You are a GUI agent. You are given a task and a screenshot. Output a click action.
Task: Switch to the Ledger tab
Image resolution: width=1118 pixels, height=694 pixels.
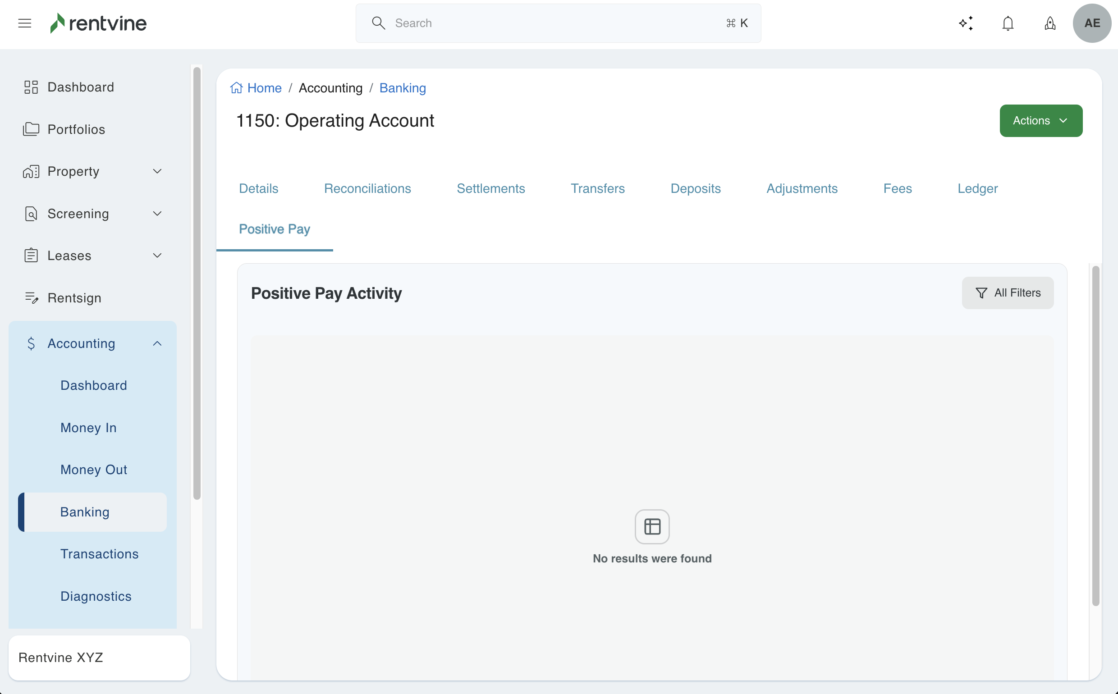point(977,189)
